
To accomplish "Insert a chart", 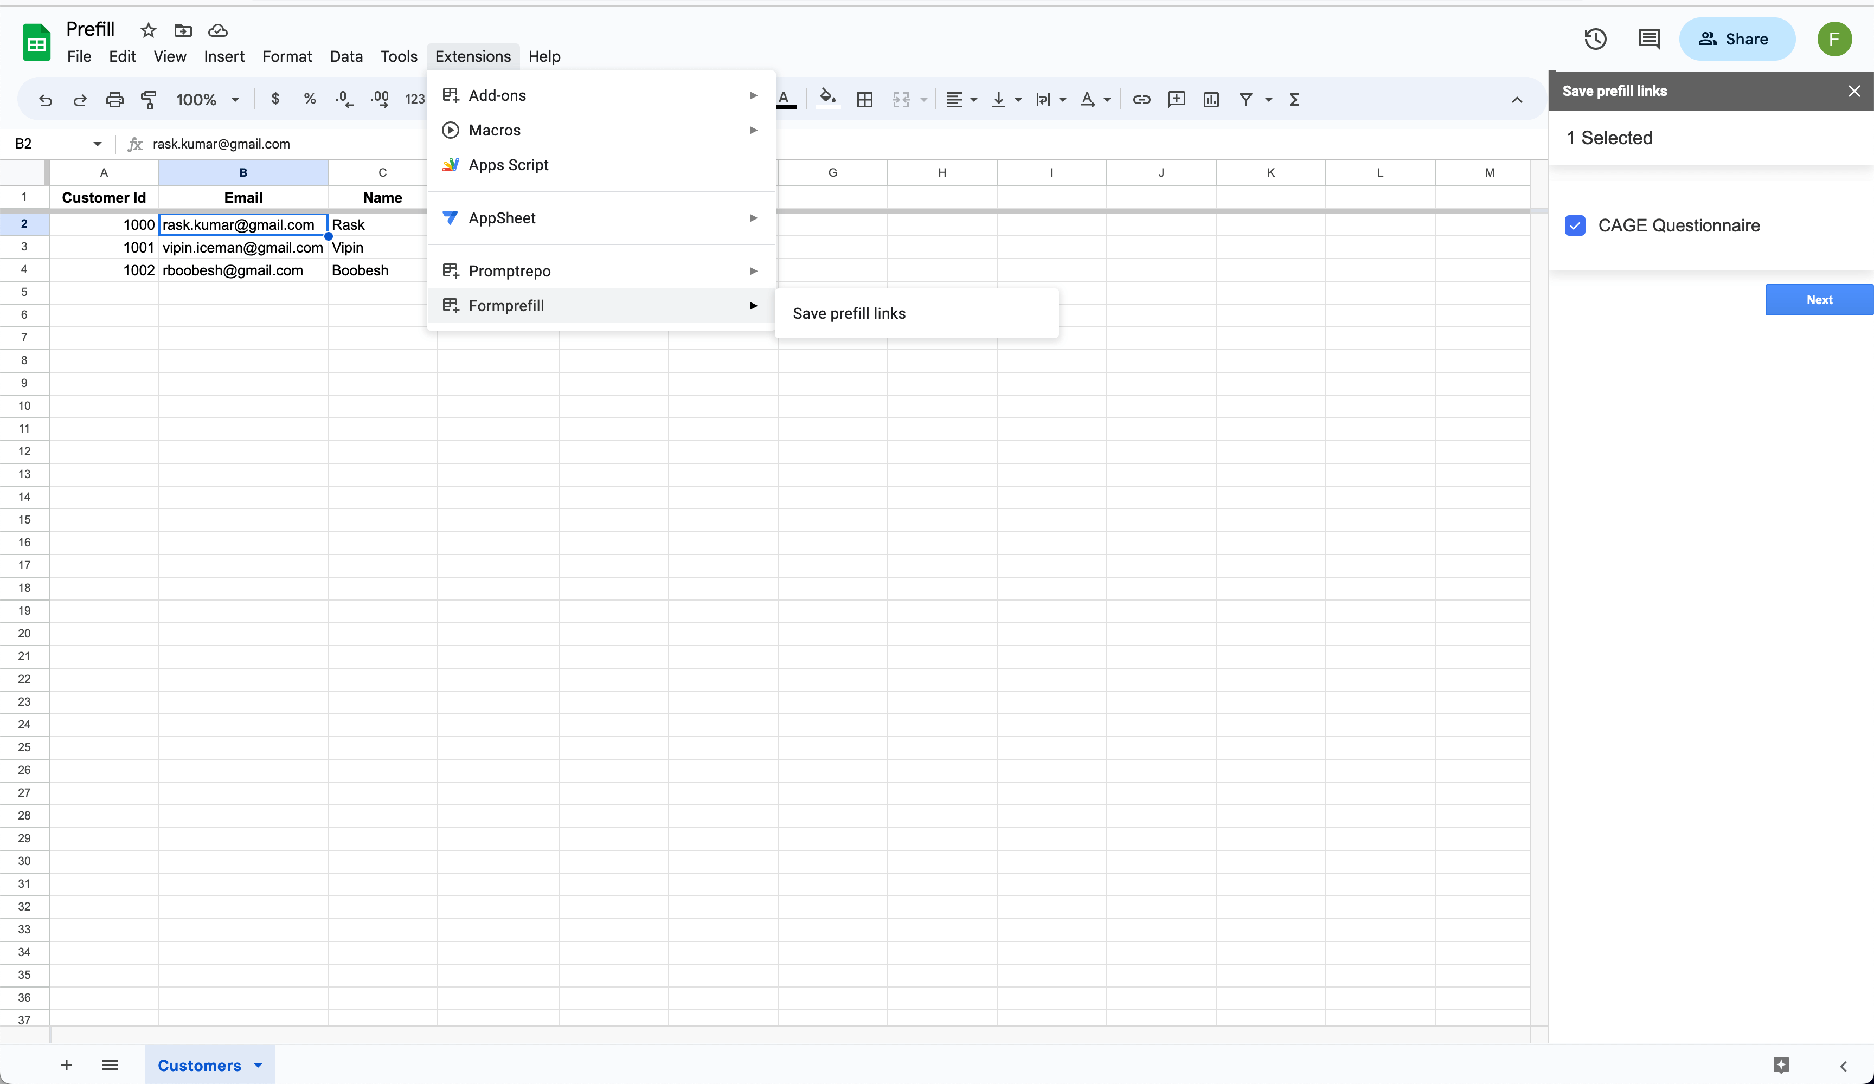I will [1211, 99].
